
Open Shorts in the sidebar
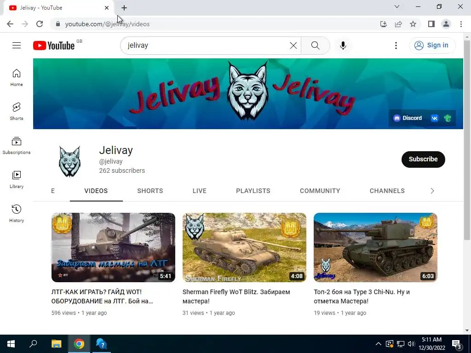coord(17,111)
